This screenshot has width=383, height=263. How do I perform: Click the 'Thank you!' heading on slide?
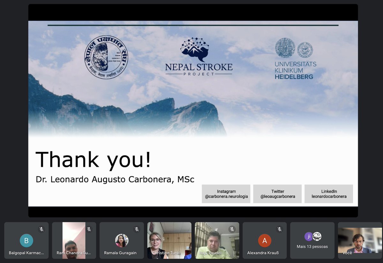click(x=93, y=160)
